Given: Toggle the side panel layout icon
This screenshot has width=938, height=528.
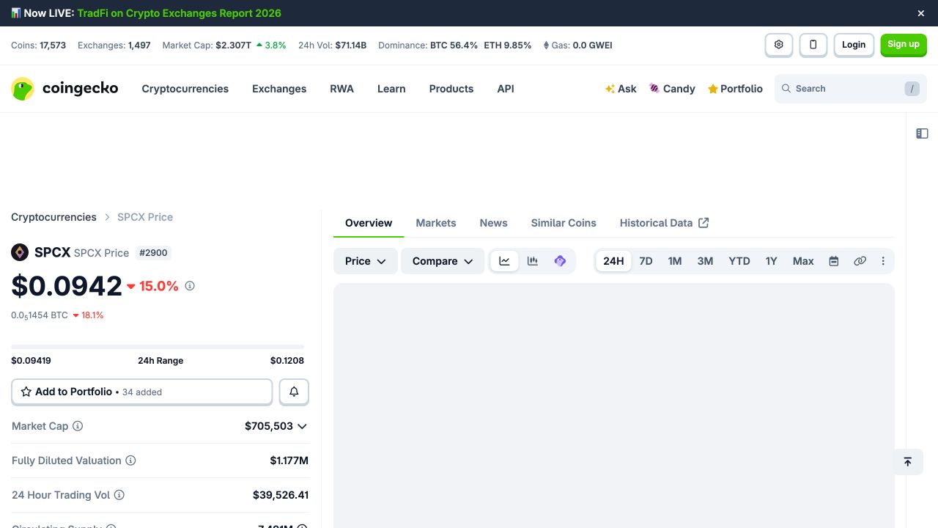Looking at the screenshot, I should coord(922,133).
